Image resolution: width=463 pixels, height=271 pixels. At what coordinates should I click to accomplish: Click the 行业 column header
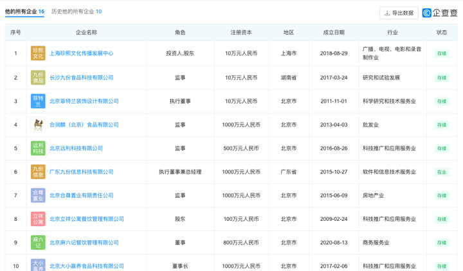(393, 33)
